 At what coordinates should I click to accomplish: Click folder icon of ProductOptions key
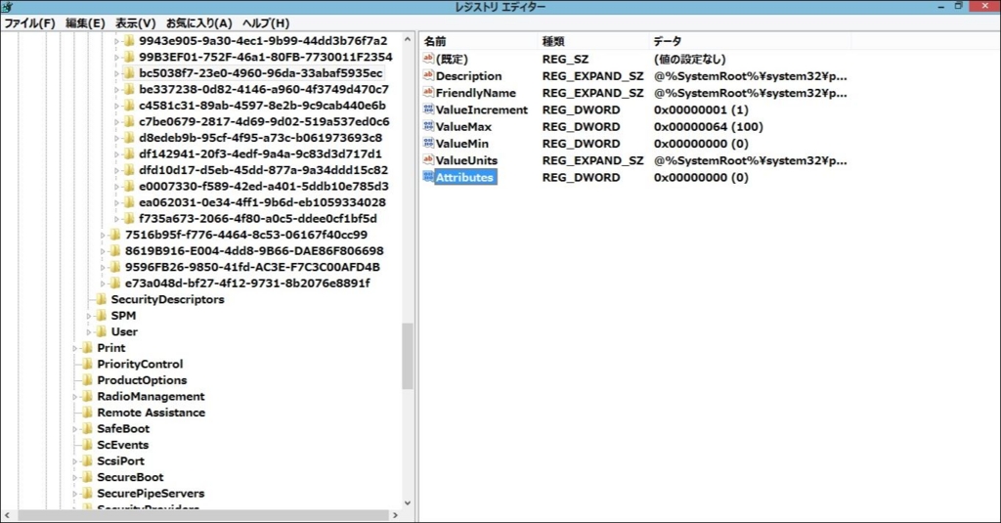87,380
